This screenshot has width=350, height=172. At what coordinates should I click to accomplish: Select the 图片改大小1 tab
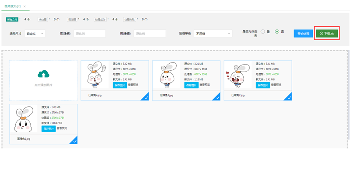coord(13,7)
